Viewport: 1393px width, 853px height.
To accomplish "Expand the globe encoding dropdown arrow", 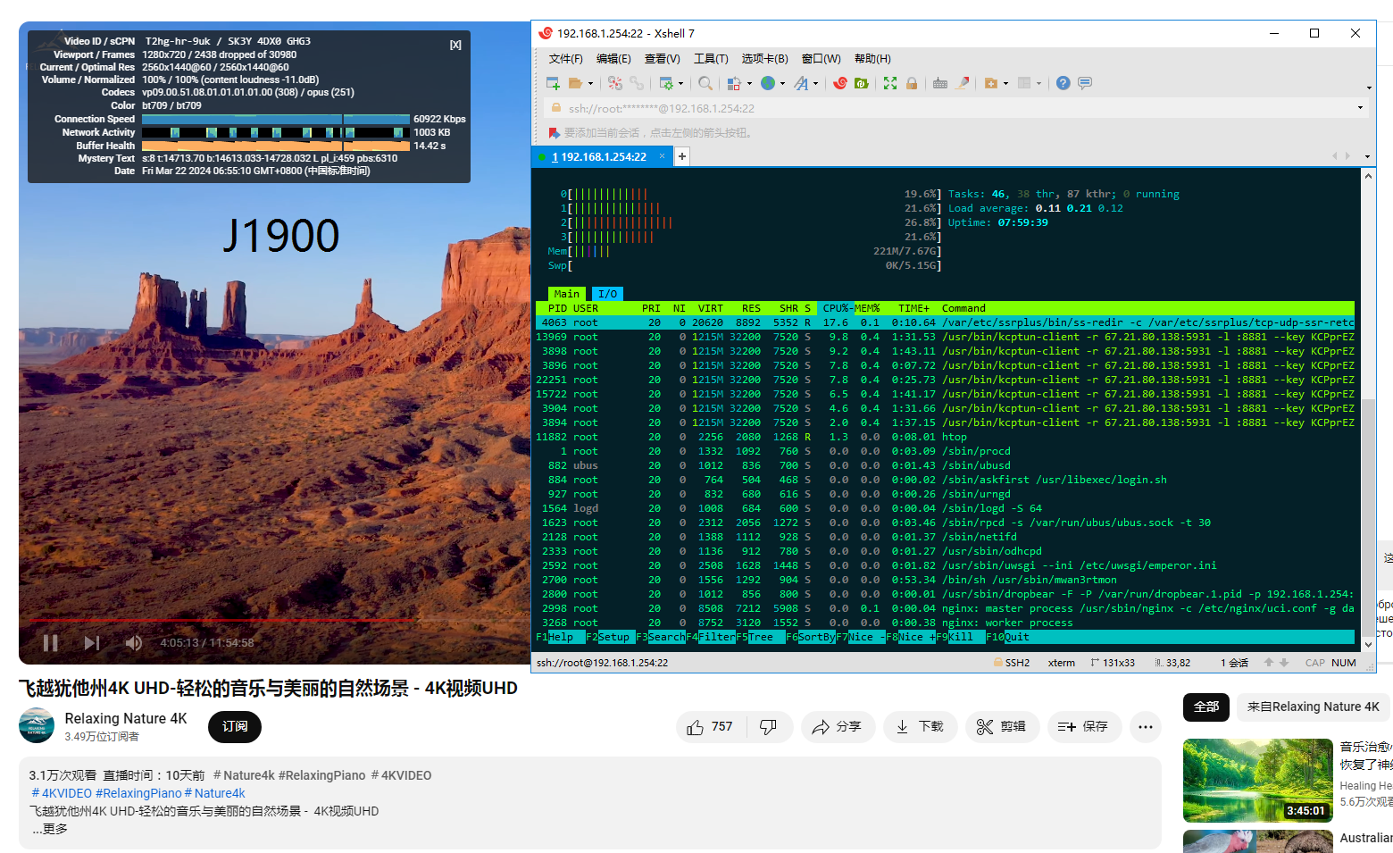I will [x=782, y=84].
